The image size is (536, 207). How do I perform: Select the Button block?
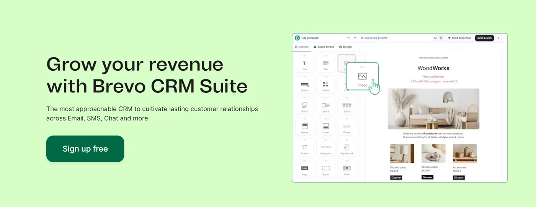[305, 84]
